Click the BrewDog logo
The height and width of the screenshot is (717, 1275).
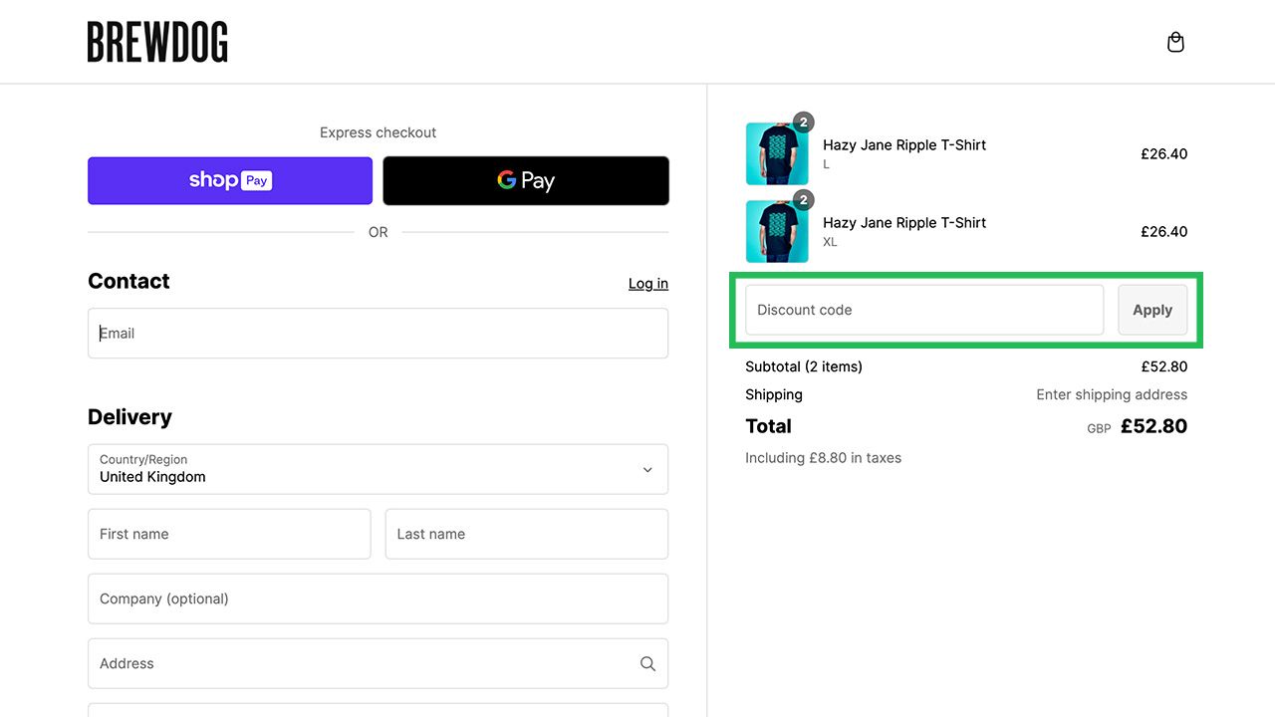(x=157, y=42)
